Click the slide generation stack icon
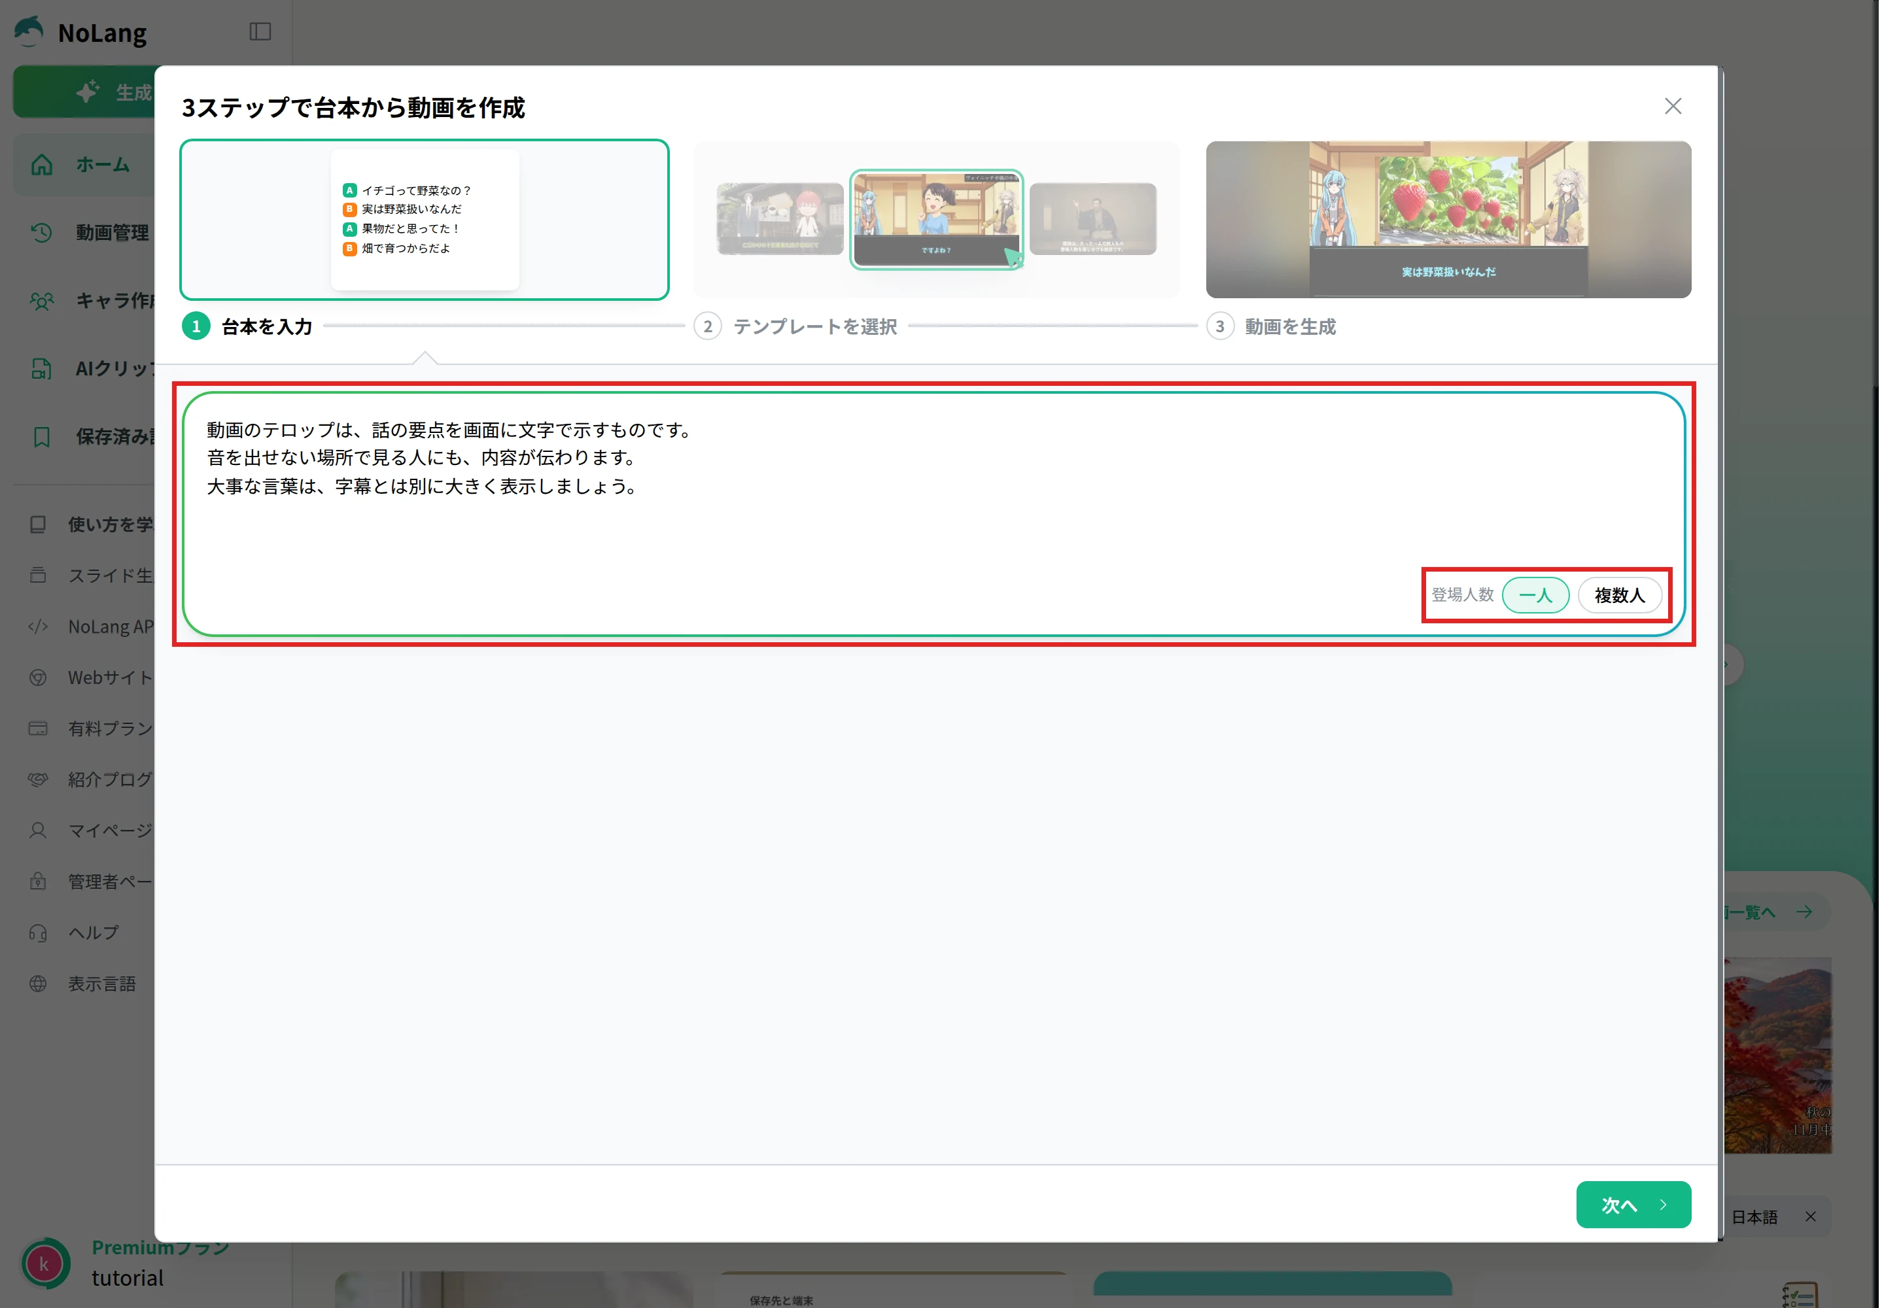This screenshot has height=1308, width=1884. click(38, 576)
